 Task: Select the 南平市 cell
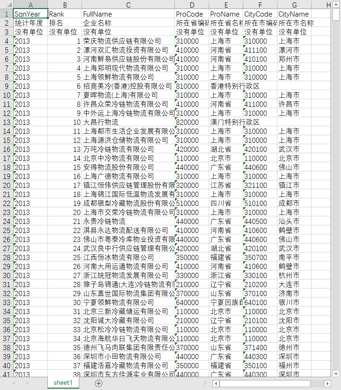pos(294,258)
